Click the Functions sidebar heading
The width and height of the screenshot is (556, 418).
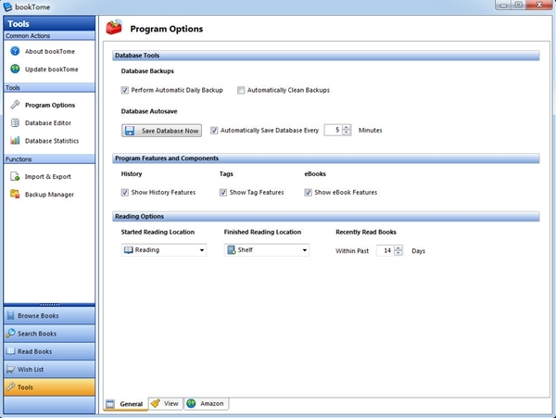click(x=49, y=158)
